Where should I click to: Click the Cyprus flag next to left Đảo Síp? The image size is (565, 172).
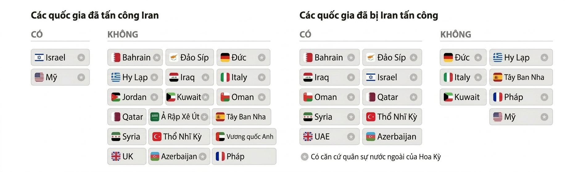point(174,57)
